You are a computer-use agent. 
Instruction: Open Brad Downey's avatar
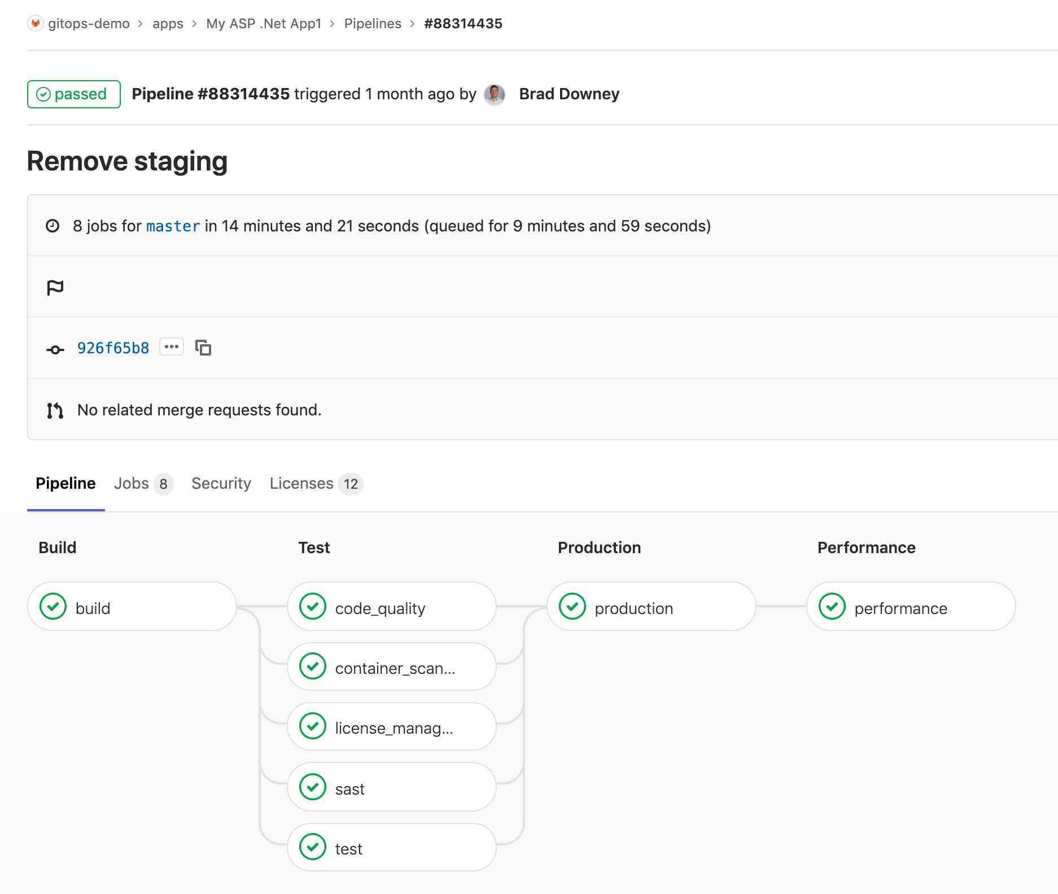(x=495, y=94)
